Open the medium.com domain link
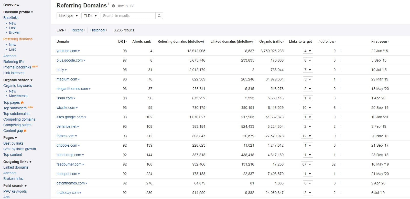This screenshot has width=410, height=199. point(67,79)
